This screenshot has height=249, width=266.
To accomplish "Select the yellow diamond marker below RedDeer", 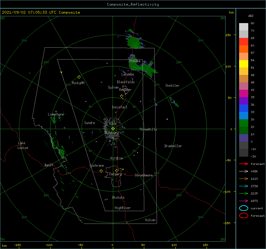I will coord(121,96).
